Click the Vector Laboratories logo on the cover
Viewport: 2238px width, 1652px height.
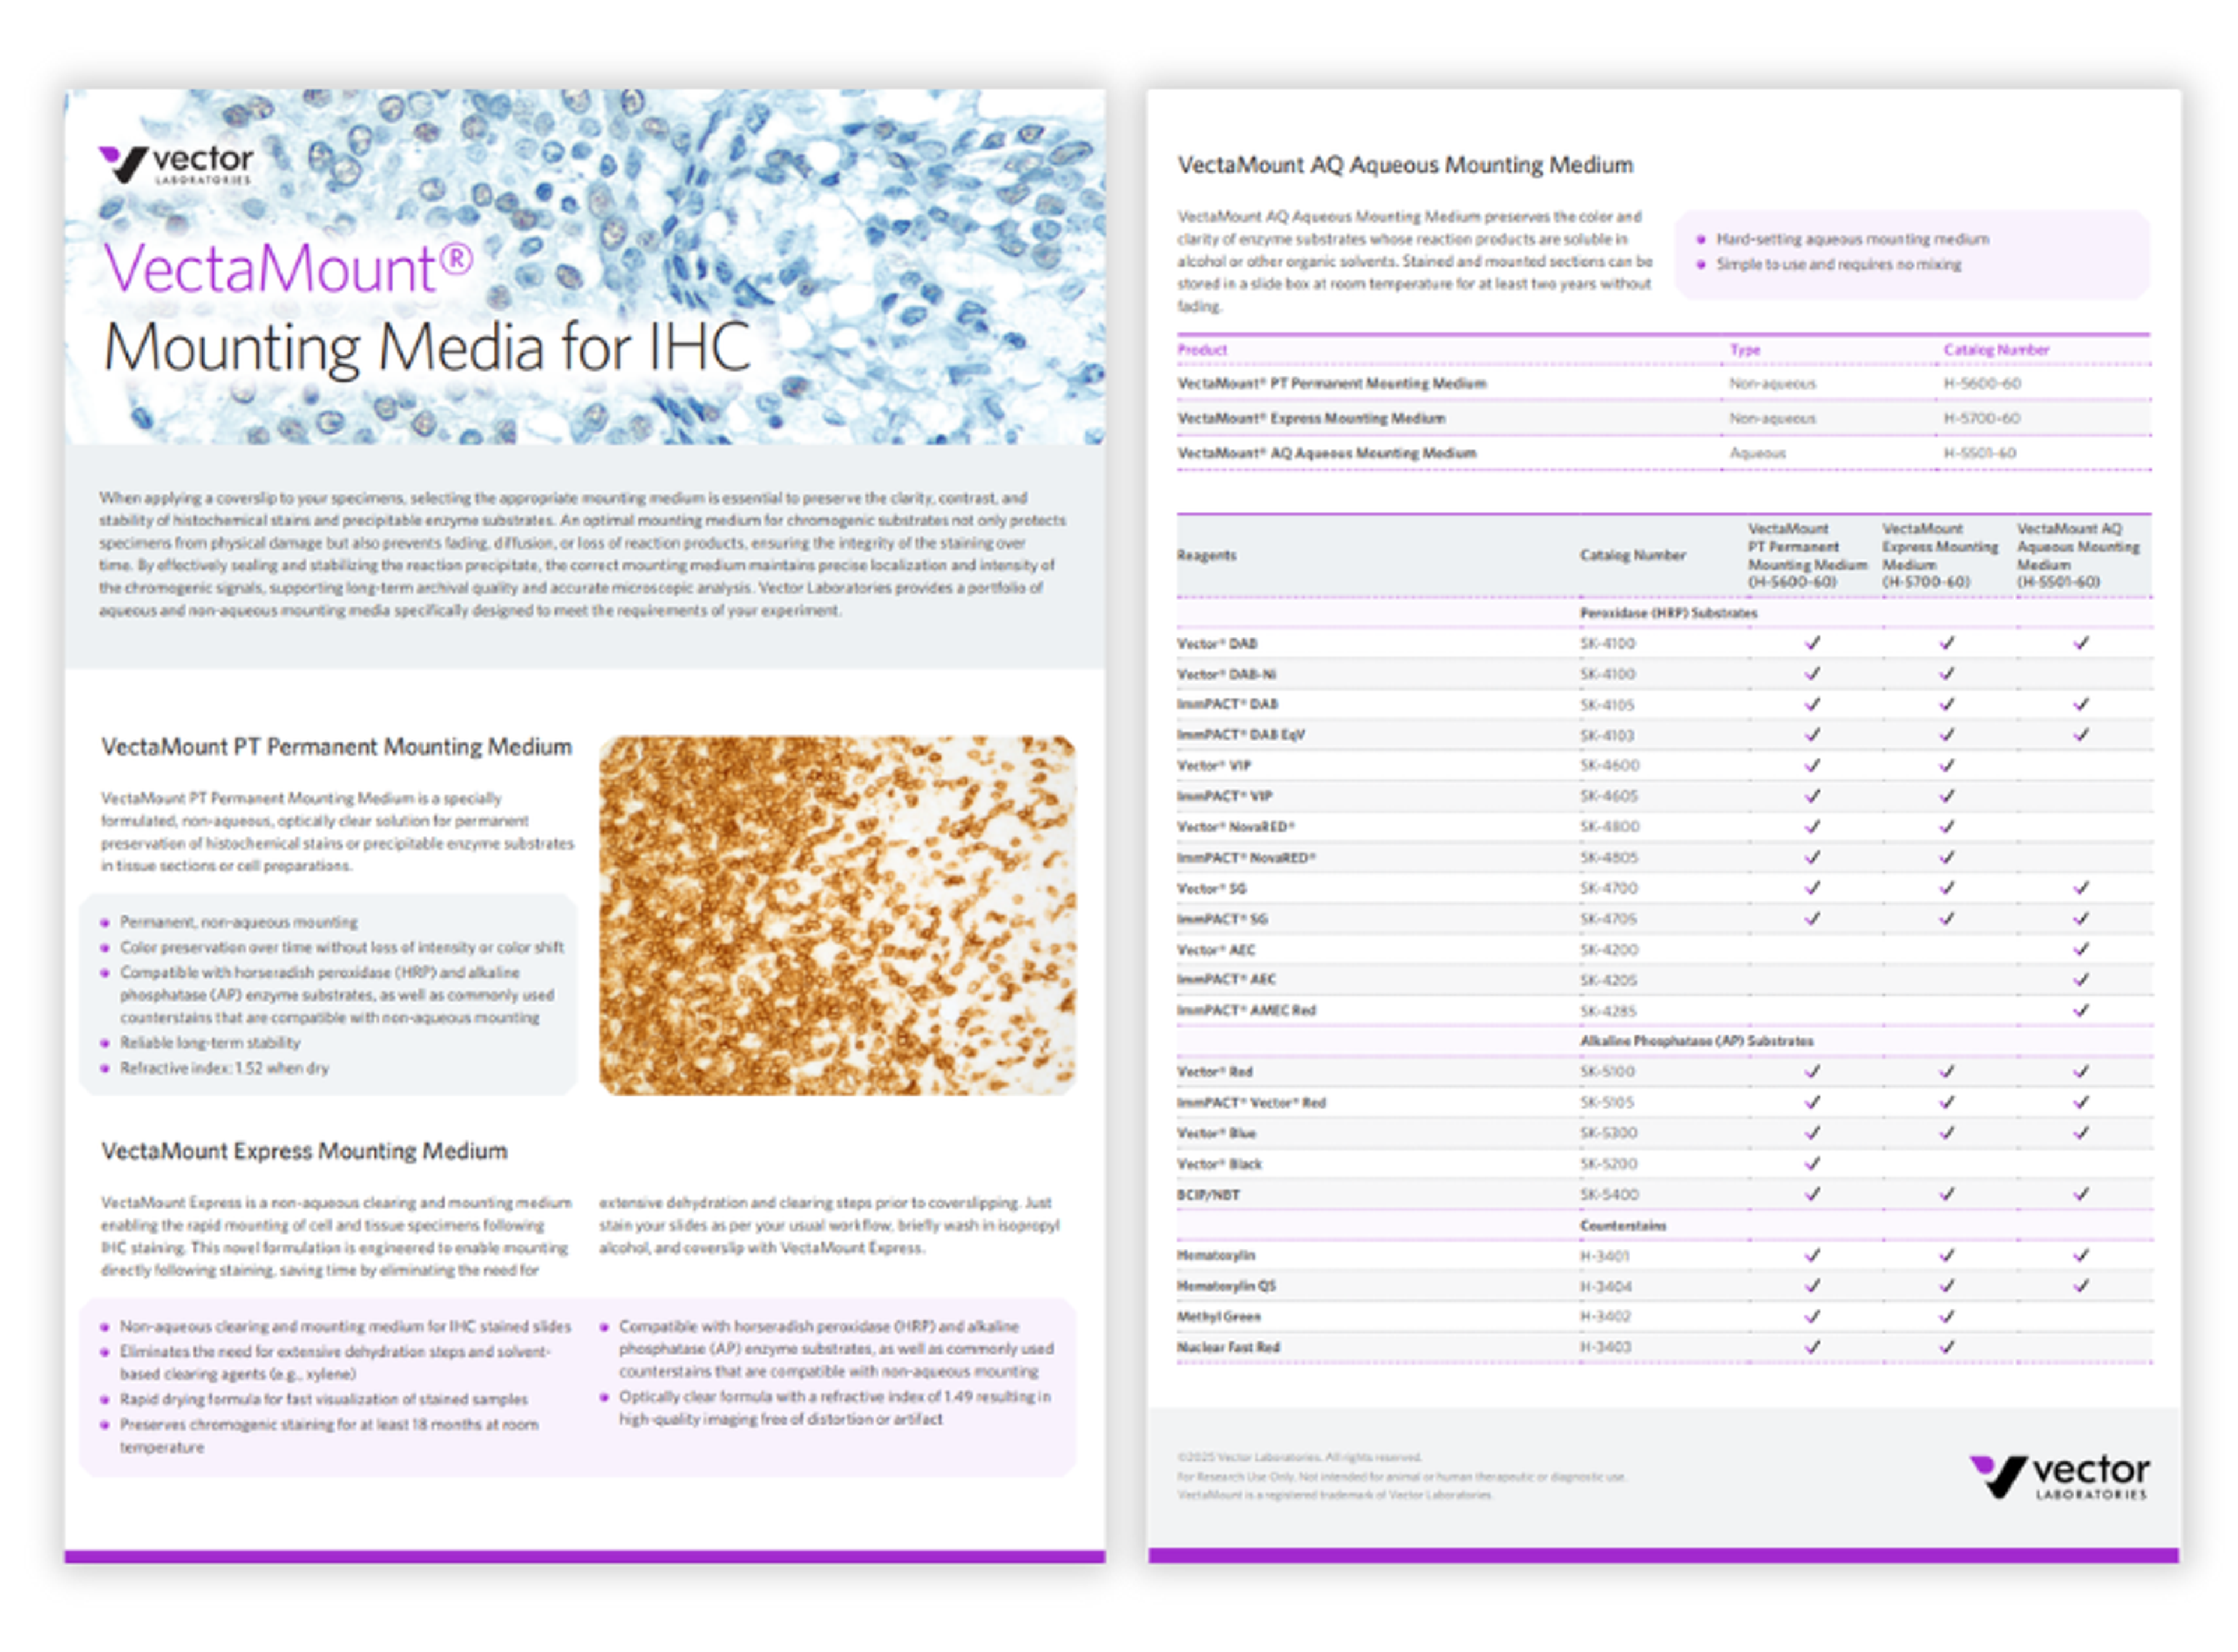176,164
